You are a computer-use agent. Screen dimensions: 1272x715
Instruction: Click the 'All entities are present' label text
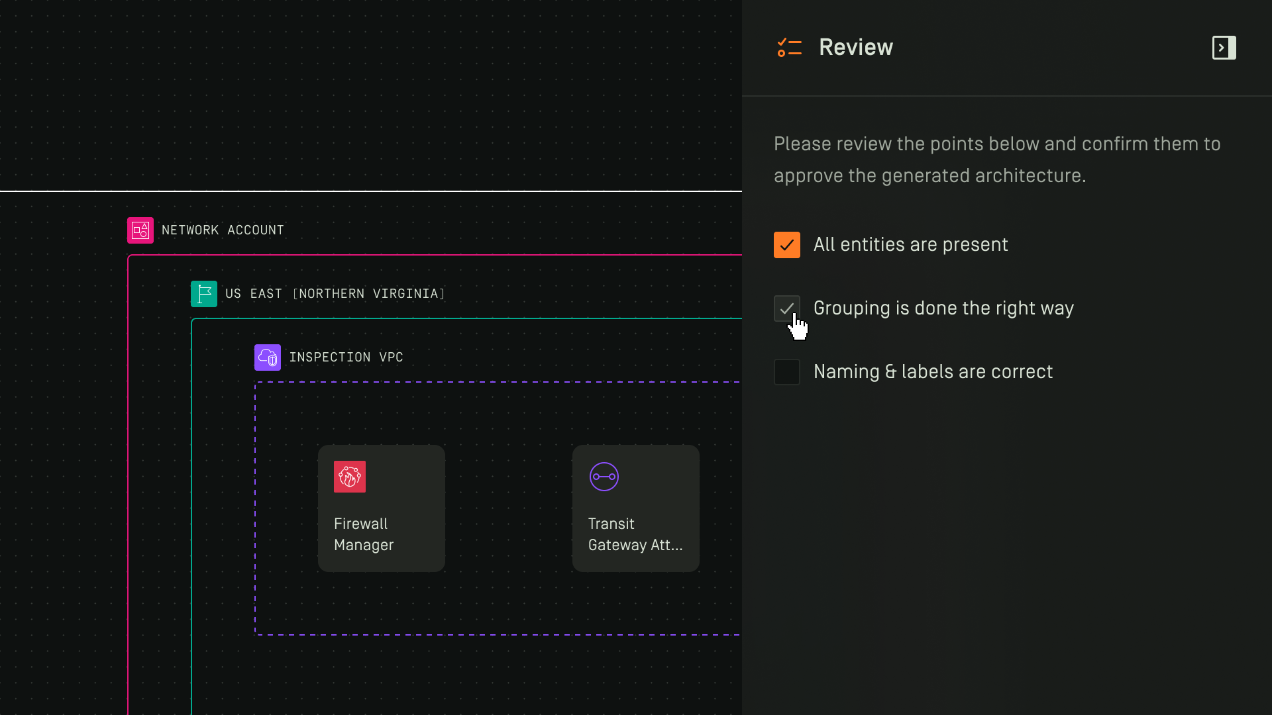point(910,245)
